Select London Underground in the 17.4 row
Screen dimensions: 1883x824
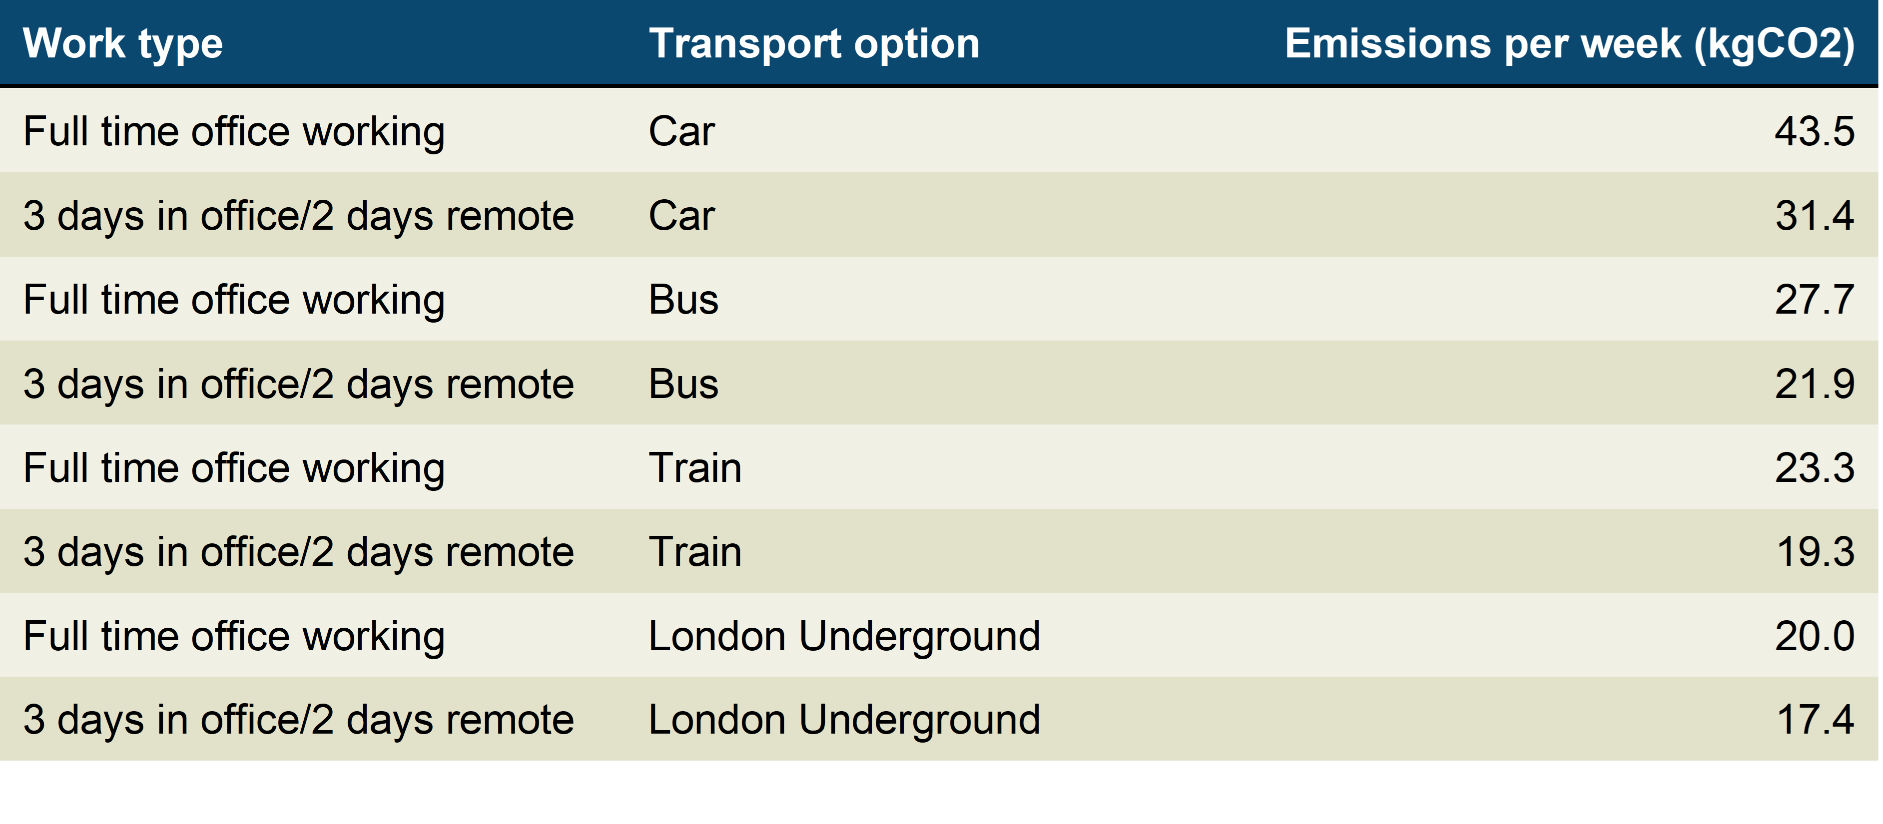click(843, 720)
